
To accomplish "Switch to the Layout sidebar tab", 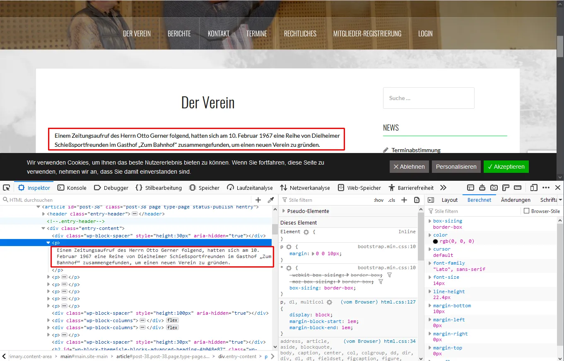I will point(450,200).
